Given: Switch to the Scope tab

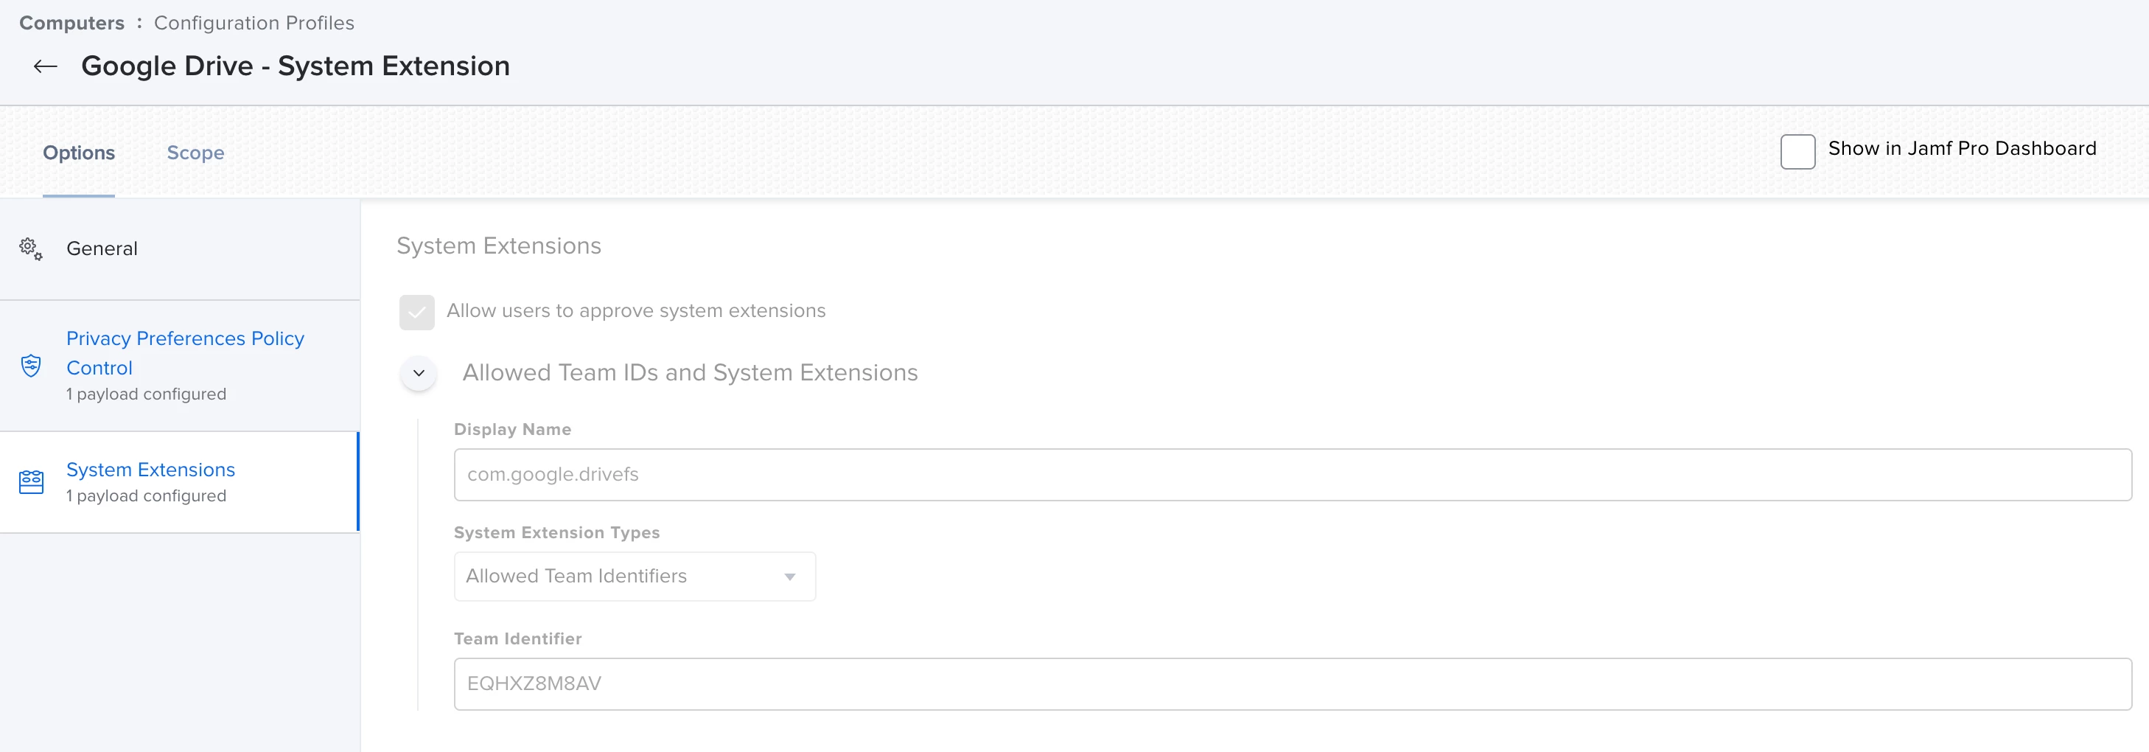Looking at the screenshot, I should (x=195, y=153).
